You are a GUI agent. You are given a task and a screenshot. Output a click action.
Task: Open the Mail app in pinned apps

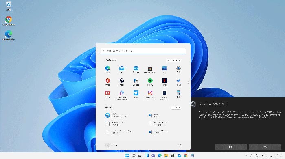122,69
